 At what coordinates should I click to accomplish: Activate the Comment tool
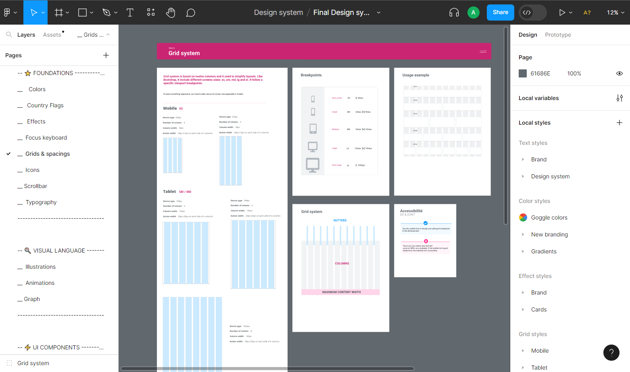click(190, 13)
